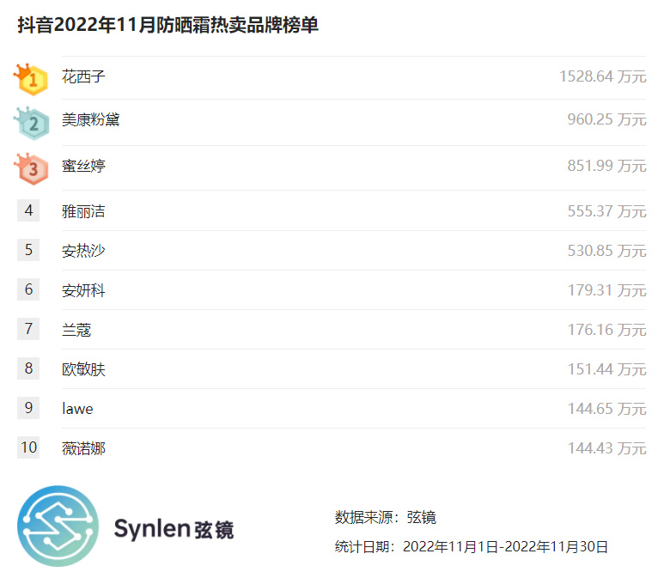Image resolution: width=664 pixels, height=578 pixels.
Task: Click the sales value 555.37 万元
Action: click(606, 211)
